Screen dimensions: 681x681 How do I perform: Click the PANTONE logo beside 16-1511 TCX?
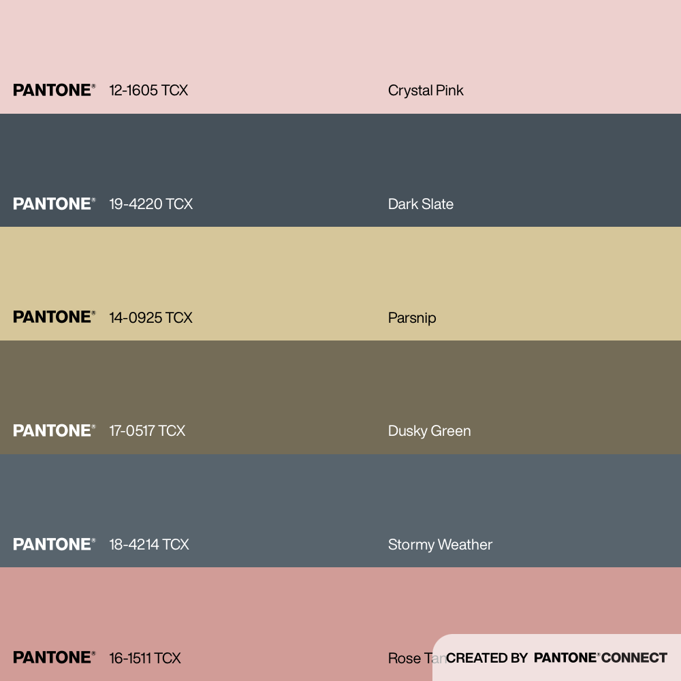point(54,657)
